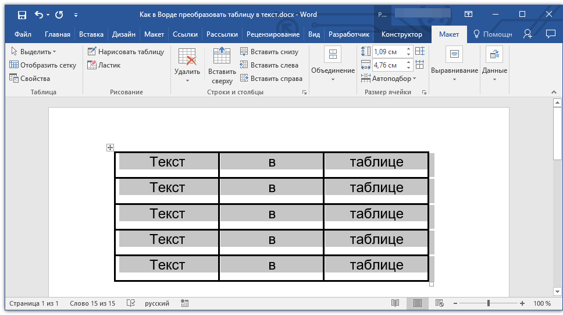
Task: Click the table move handle above the table
Action: 110,148
